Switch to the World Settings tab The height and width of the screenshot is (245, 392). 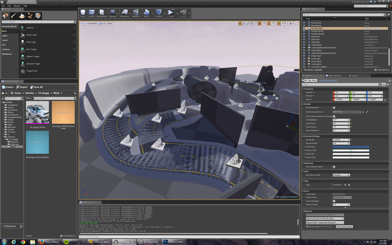click(x=335, y=76)
